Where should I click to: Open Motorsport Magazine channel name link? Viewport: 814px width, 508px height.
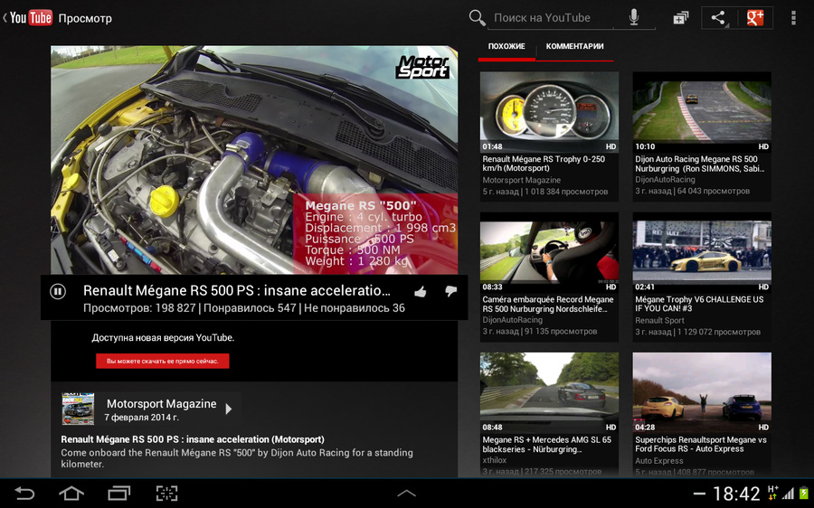[162, 404]
